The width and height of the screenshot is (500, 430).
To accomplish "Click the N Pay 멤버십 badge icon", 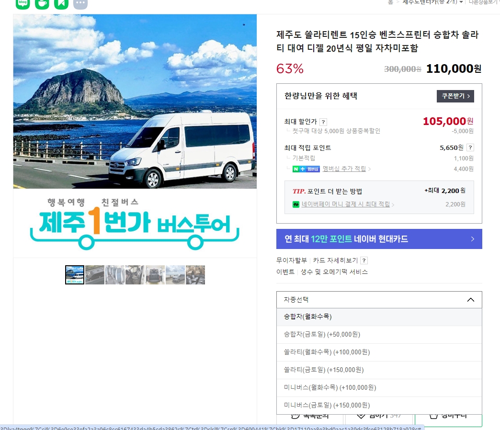I will 306,169.
